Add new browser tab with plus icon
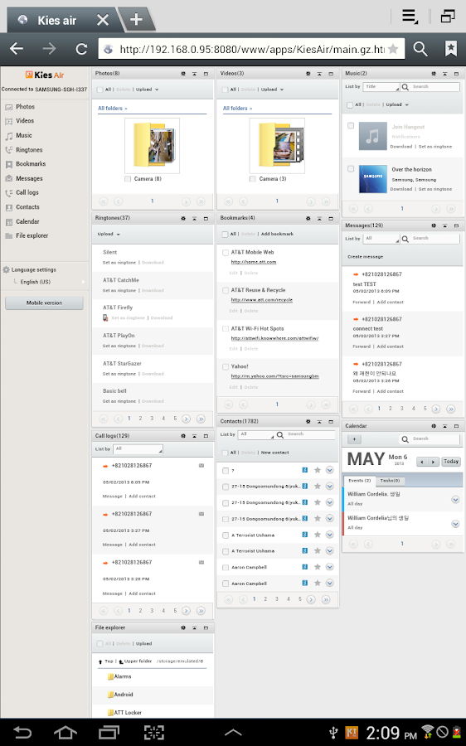Screen dimensions: 466x746 coord(137,20)
